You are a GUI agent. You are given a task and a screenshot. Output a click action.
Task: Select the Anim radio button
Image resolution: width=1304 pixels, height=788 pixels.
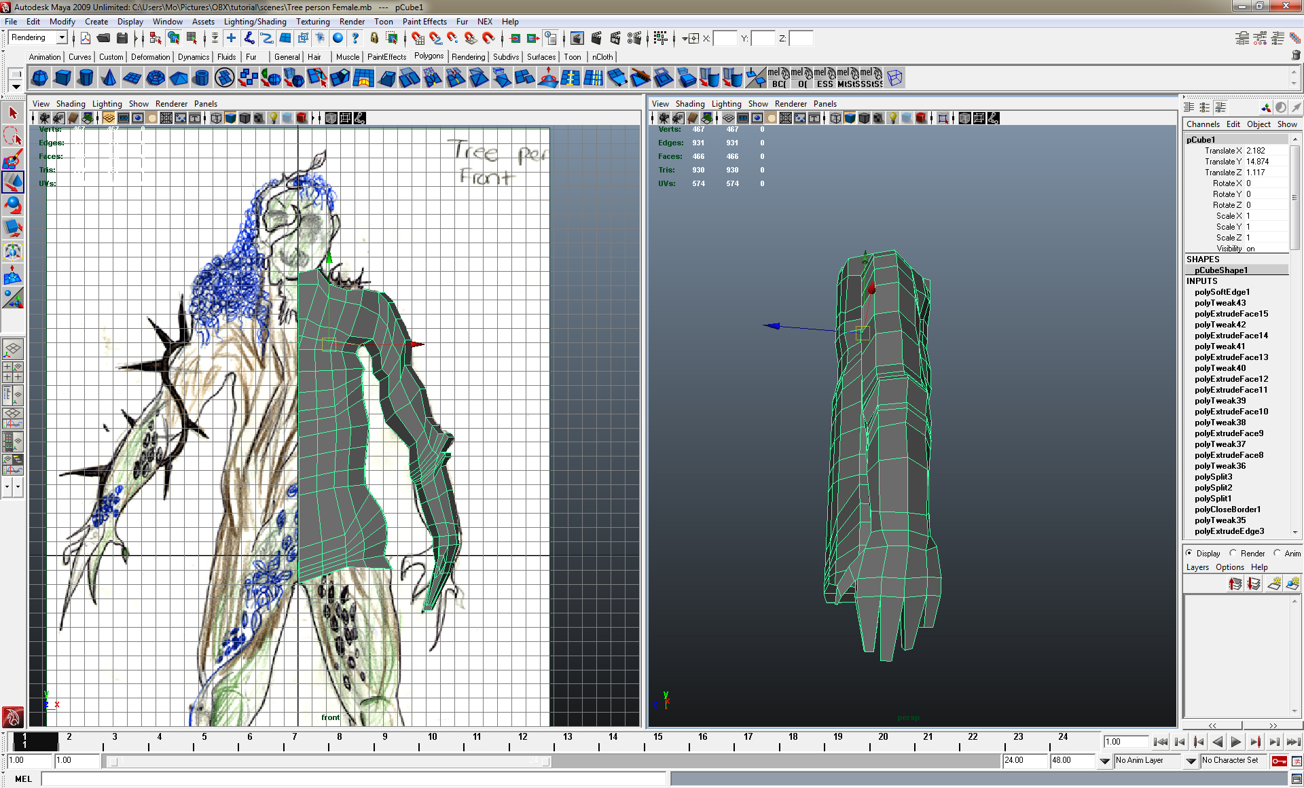click(x=1278, y=553)
